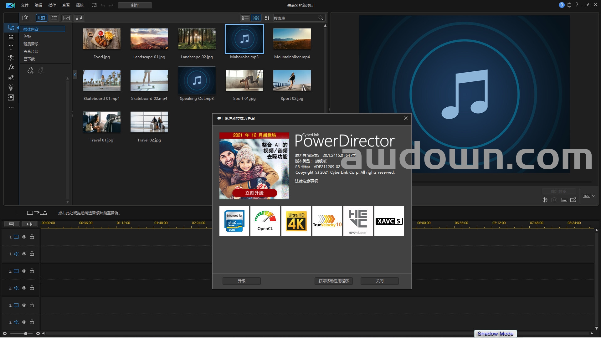The image size is (601, 338).
Task: Open the 法律注意事项 link
Action: (x=306, y=181)
